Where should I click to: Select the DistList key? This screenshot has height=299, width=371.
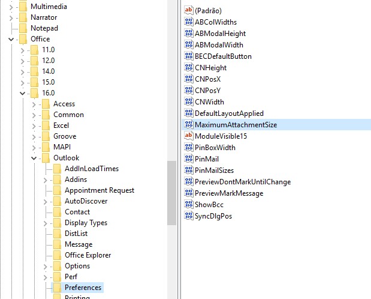[76, 234]
